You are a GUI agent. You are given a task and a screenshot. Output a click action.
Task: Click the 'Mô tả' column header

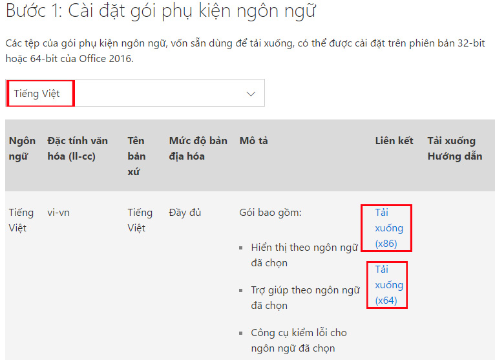(x=253, y=141)
